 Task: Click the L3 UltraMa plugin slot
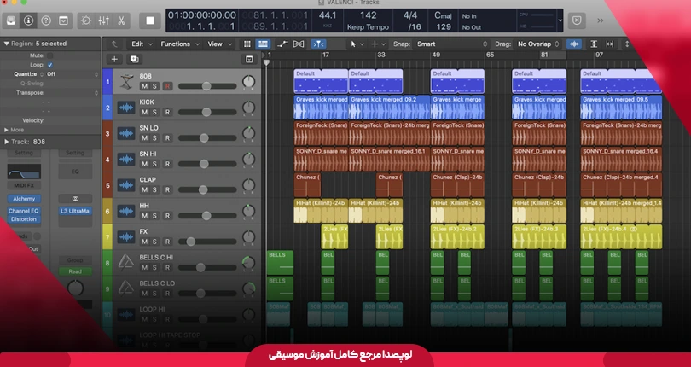tap(75, 211)
